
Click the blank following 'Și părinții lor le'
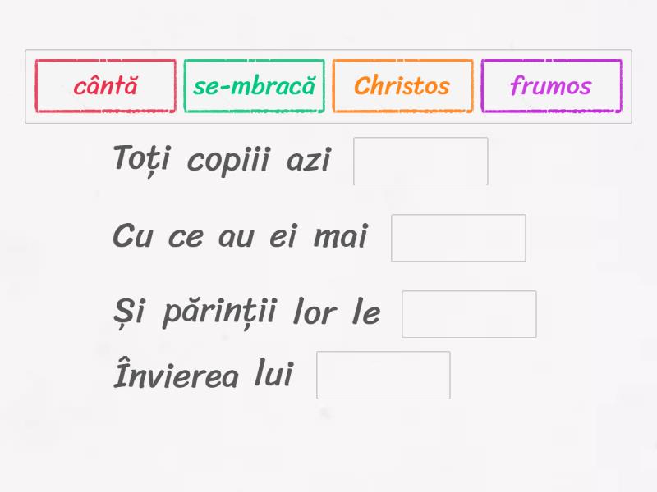click(x=469, y=314)
